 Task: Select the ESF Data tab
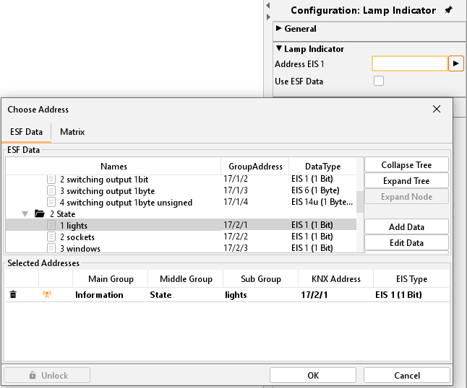tap(26, 132)
